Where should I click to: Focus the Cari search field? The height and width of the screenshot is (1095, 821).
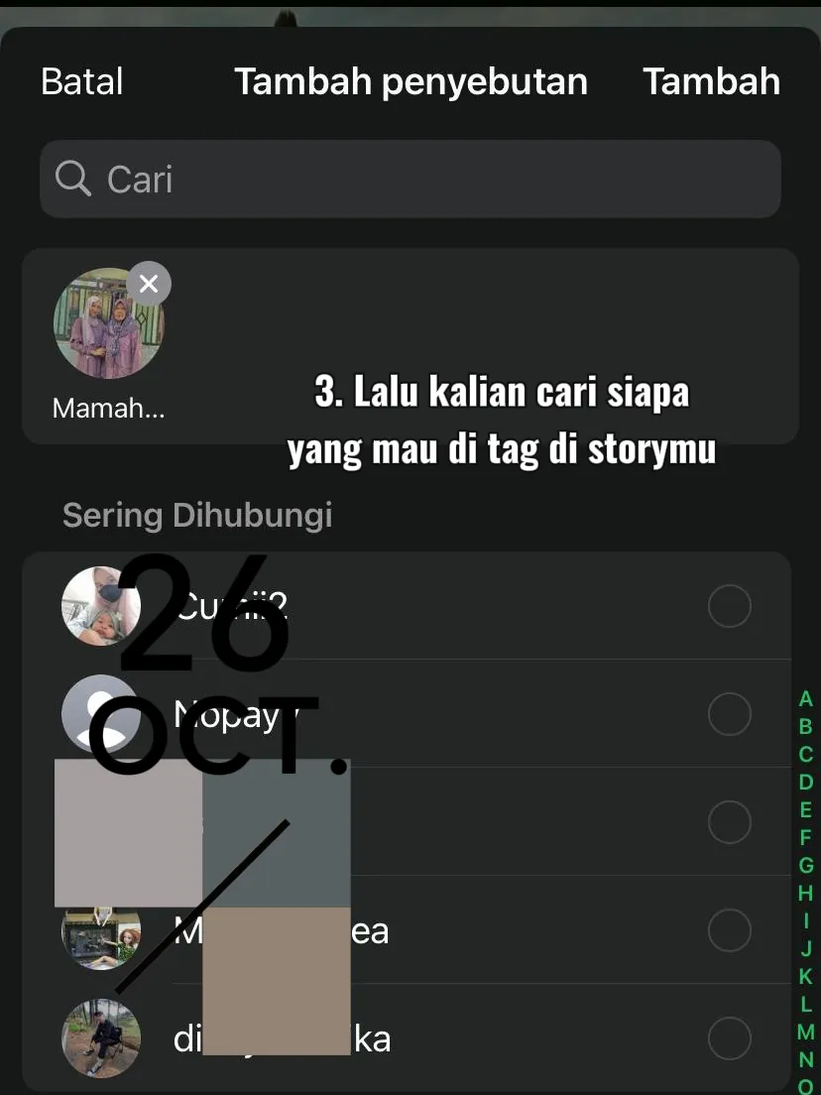point(410,179)
